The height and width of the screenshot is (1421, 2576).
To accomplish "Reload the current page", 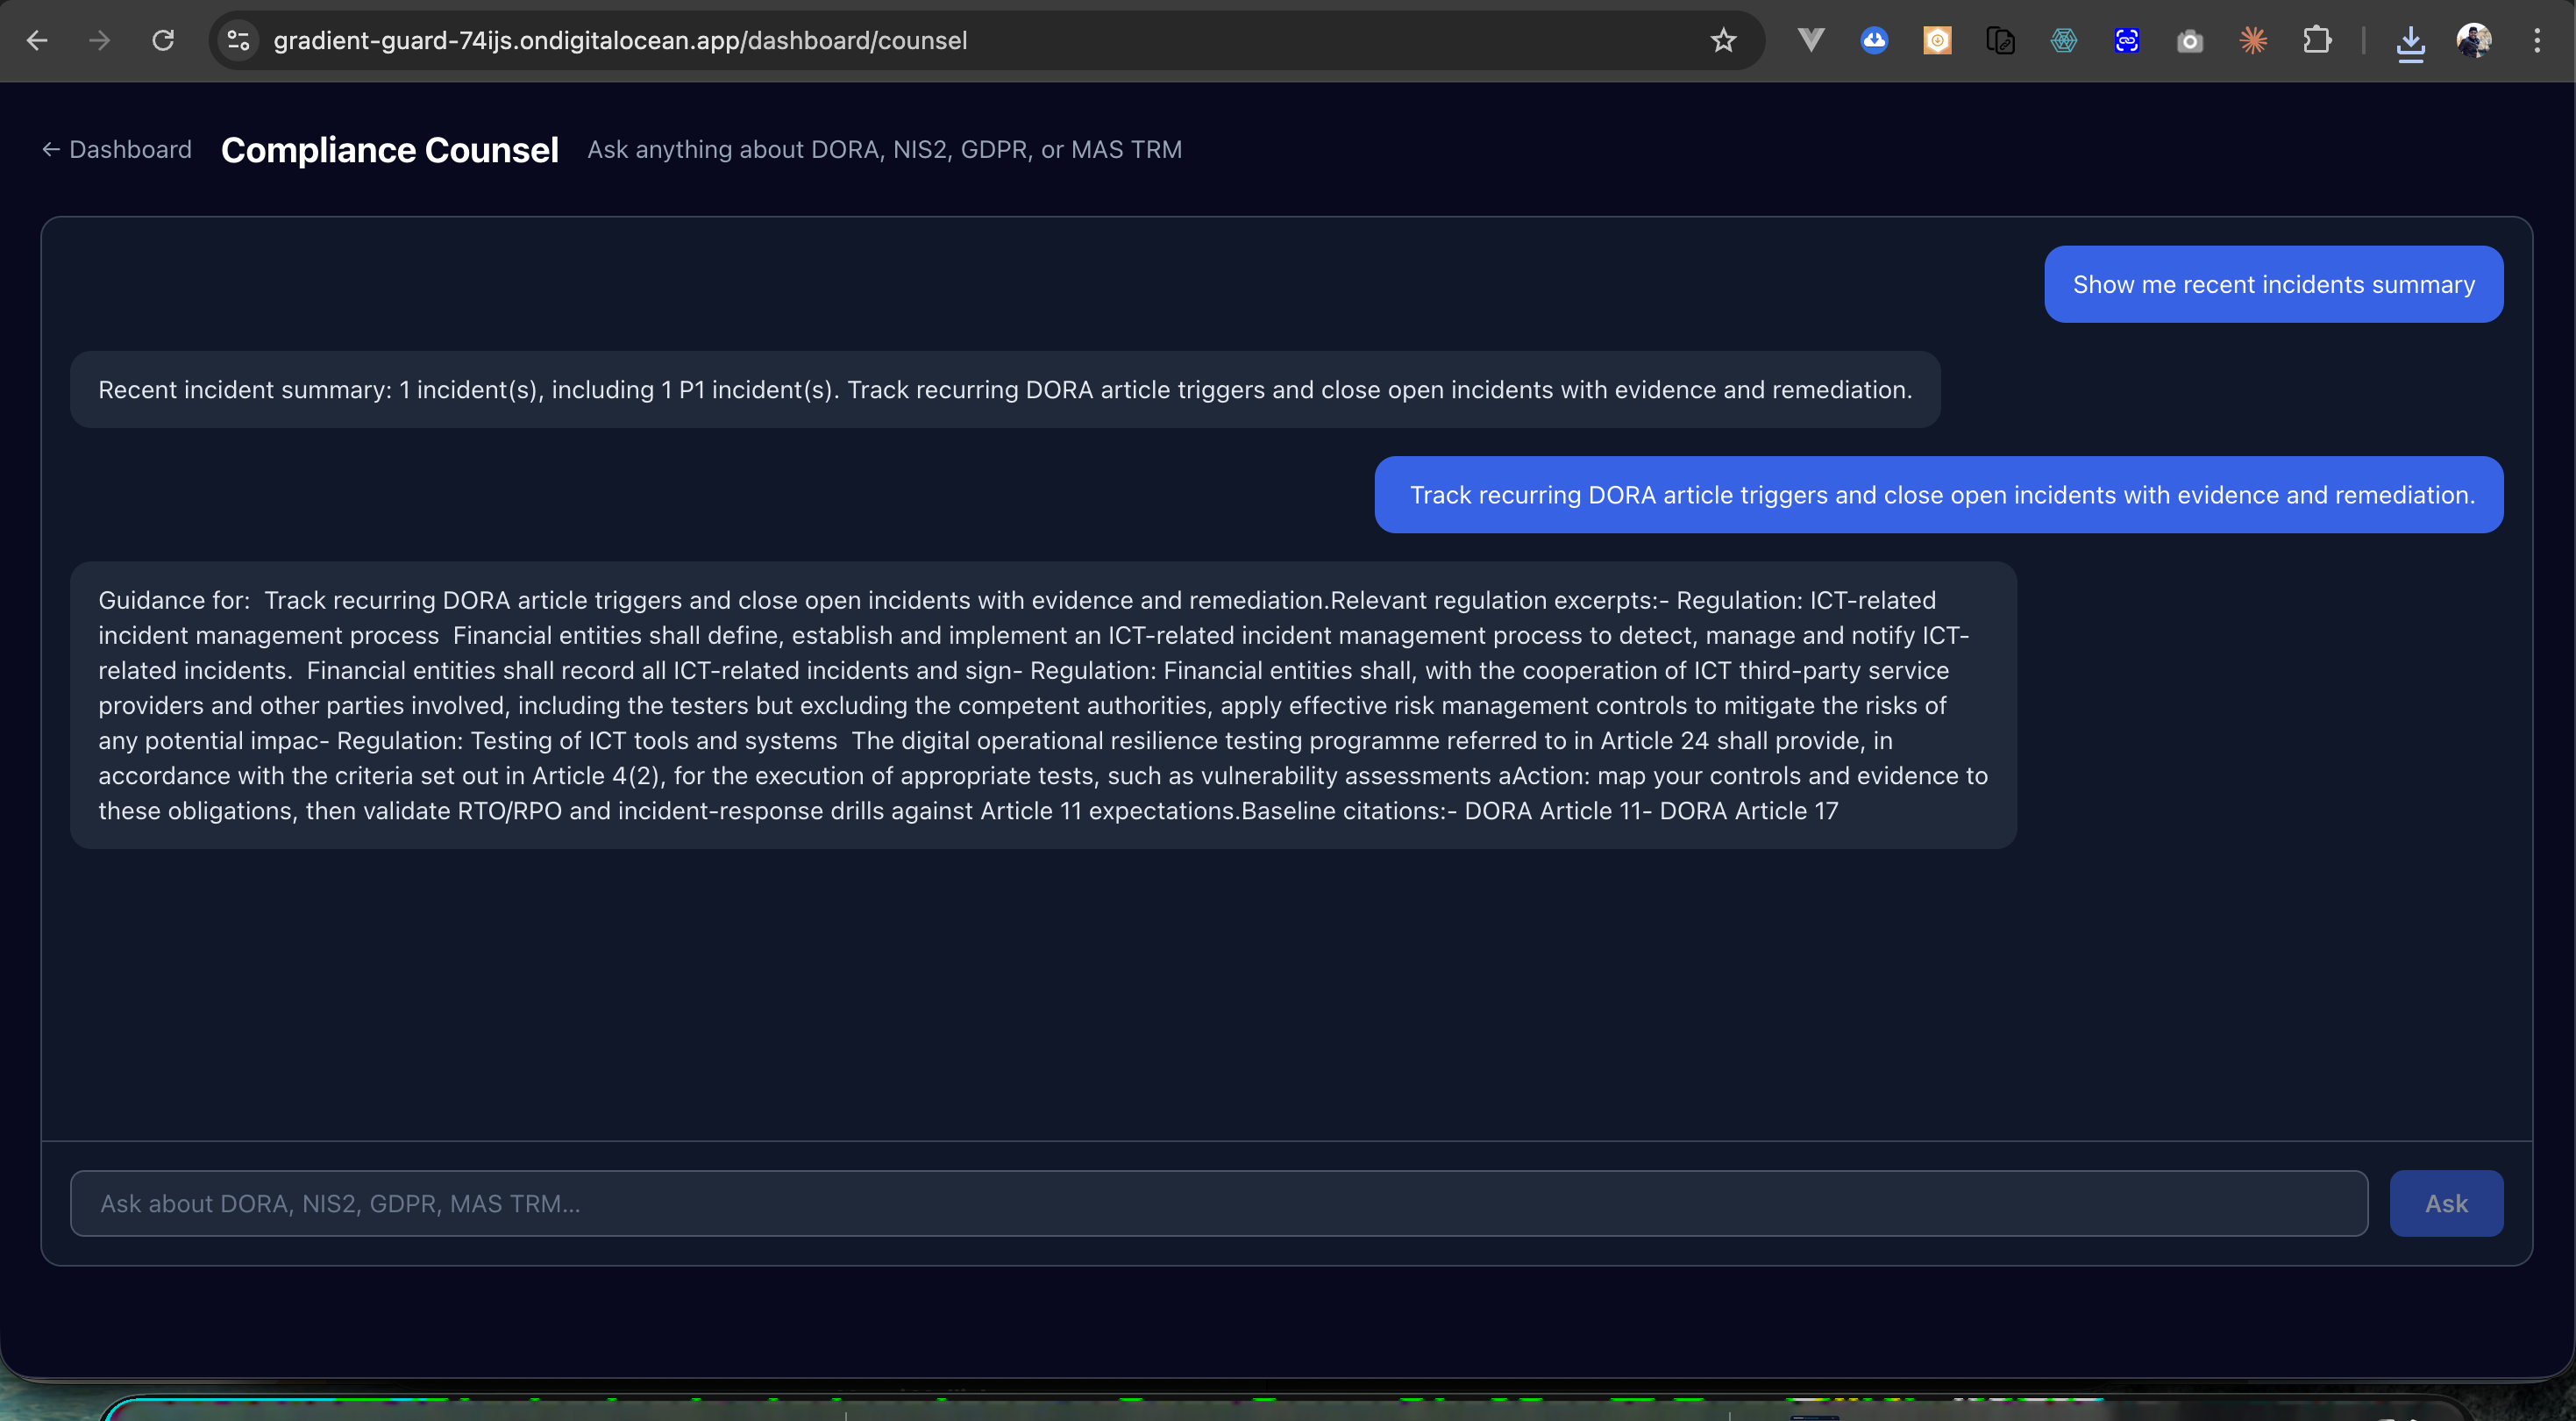I will click(163, 40).
